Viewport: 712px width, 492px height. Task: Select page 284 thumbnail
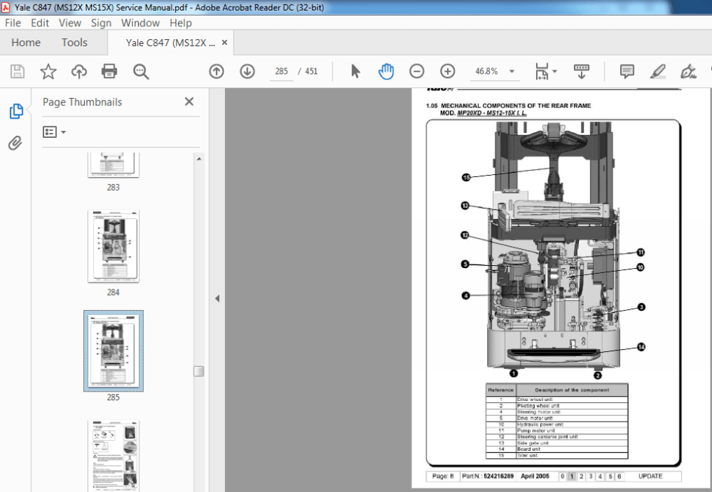(x=113, y=246)
